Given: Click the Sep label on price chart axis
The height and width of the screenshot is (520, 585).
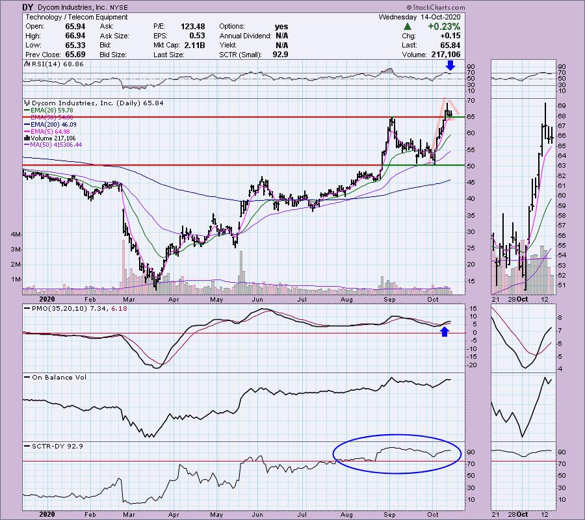Looking at the screenshot, I should tap(389, 300).
